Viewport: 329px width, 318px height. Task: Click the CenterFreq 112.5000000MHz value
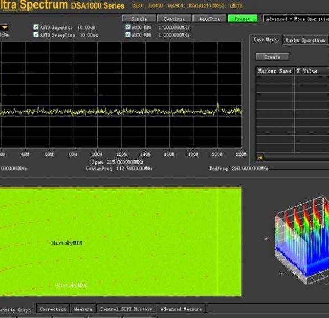point(134,169)
